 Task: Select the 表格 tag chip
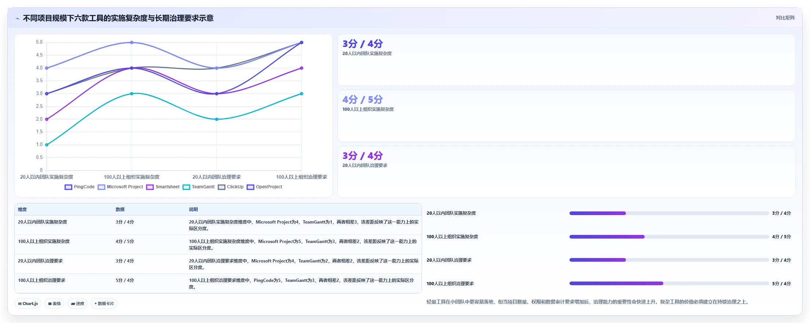pos(54,304)
